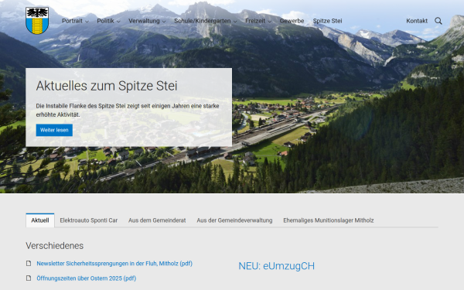Expand the Portrait menu chevron
This screenshot has width=464, height=290.
87,22
